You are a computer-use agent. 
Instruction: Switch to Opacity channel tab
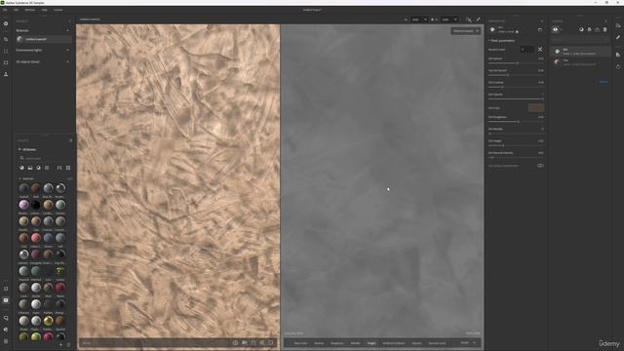416,343
